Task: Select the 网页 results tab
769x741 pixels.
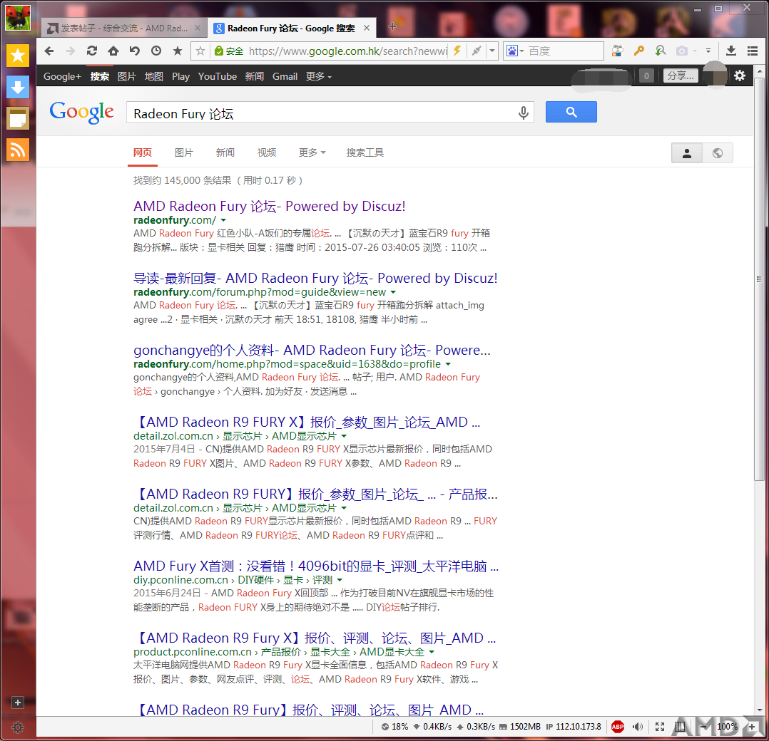Action: click(x=143, y=152)
